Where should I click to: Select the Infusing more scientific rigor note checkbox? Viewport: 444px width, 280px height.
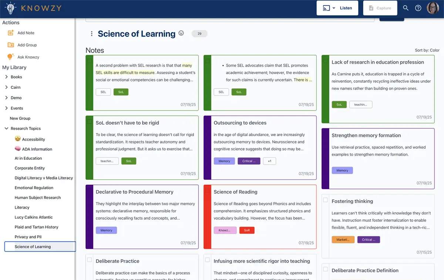(208, 260)
